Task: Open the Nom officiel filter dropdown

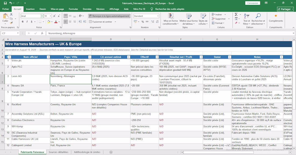Action: click(x=48, y=57)
